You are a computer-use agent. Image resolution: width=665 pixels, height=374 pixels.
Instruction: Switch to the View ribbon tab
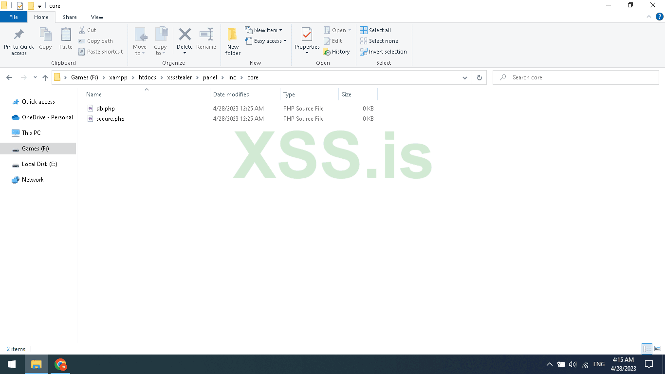[x=97, y=17]
